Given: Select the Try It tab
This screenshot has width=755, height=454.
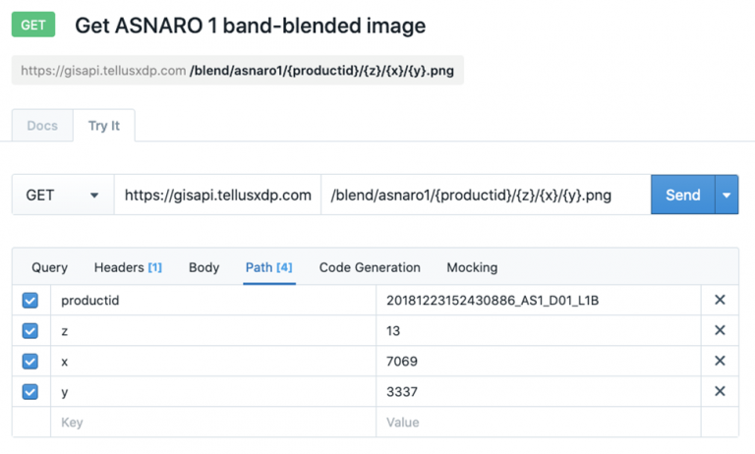Looking at the screenshot, I should 104,126.
